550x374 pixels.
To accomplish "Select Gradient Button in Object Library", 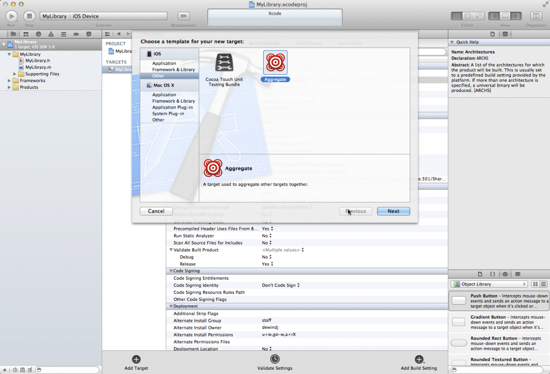I will coord(499,322).
